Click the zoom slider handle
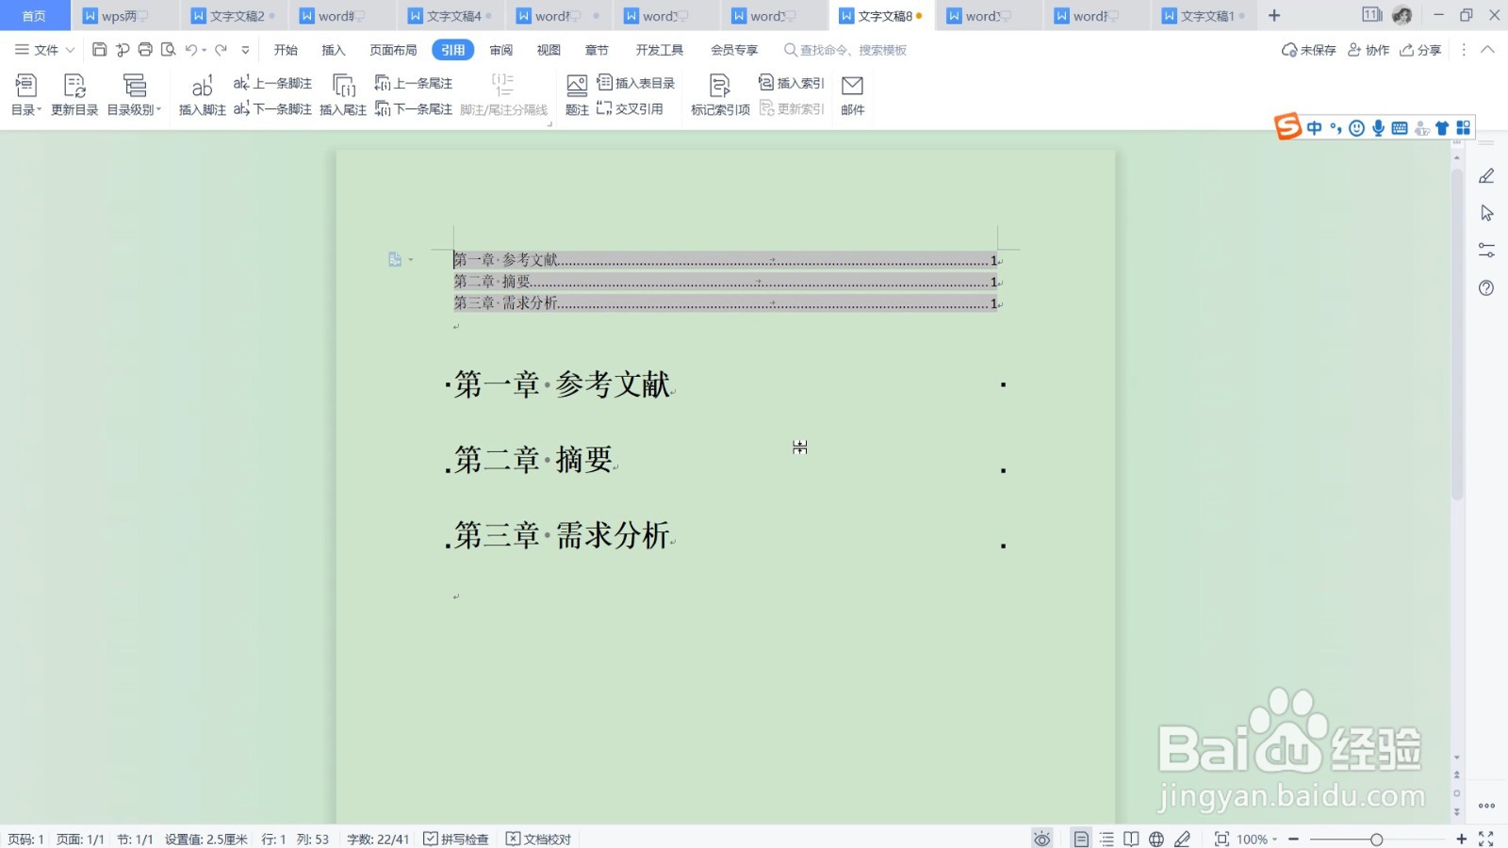 (1376, 839)
